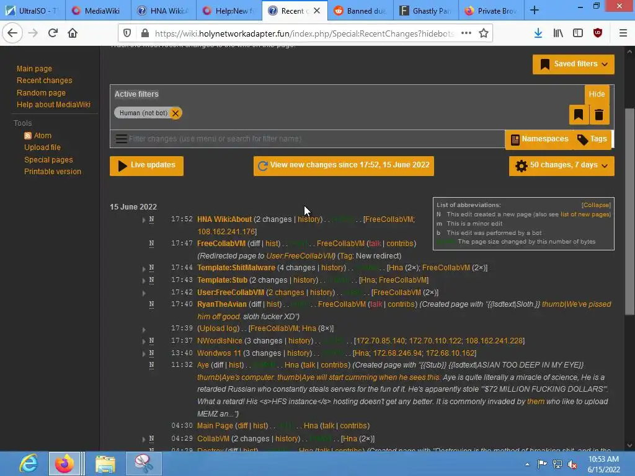Click the site security padlock icon
Viewport: 635px width, 476px height.
tap(144, 33)
